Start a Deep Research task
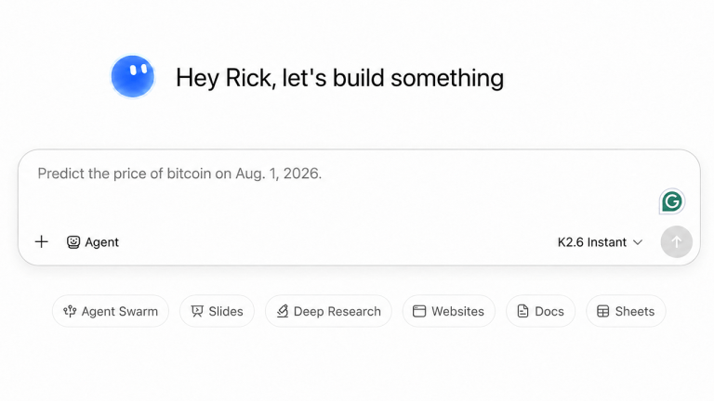The height and width of the screenshot is (401, 714). tap(328, 311)
